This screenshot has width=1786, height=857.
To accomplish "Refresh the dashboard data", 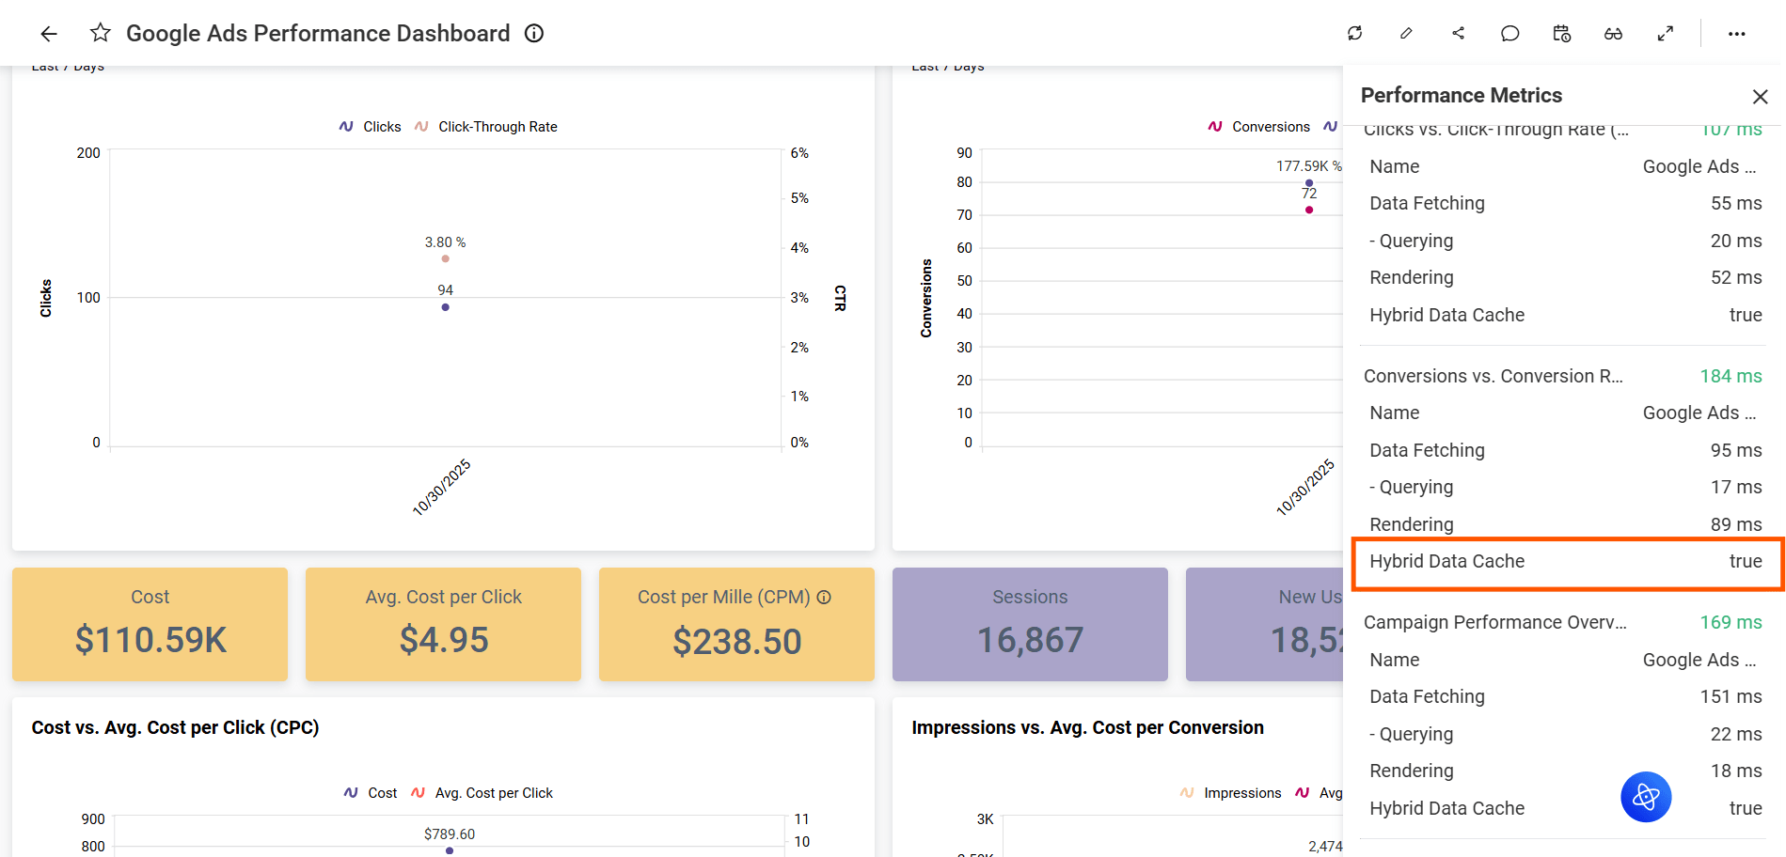I will point(1354,33).
